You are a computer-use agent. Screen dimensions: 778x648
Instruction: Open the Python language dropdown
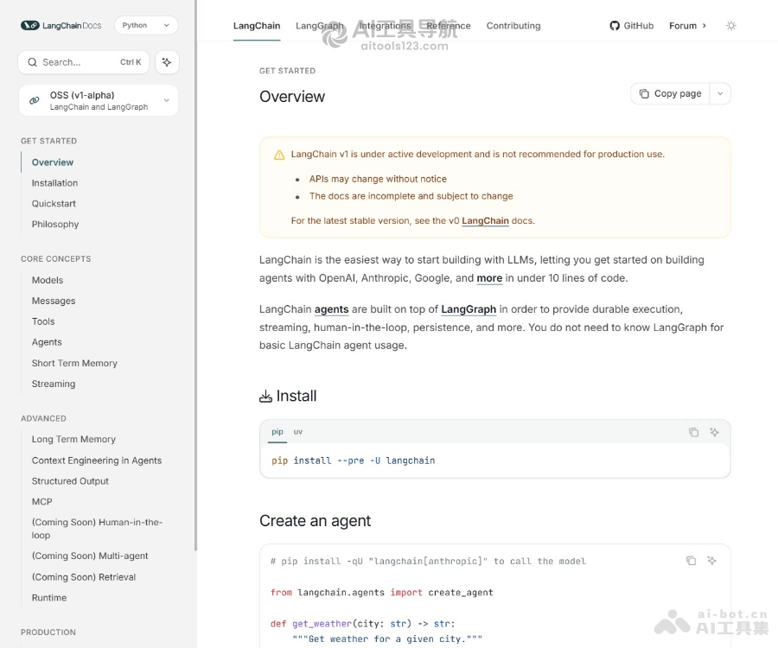point(146,25)
